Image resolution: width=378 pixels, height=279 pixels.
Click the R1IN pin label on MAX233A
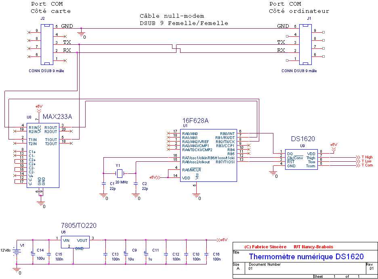pyautogui.click(x=33, y=127)
